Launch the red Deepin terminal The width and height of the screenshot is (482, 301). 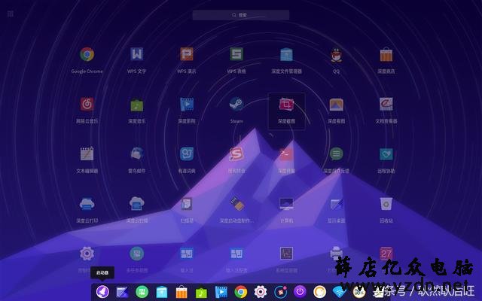286,154
